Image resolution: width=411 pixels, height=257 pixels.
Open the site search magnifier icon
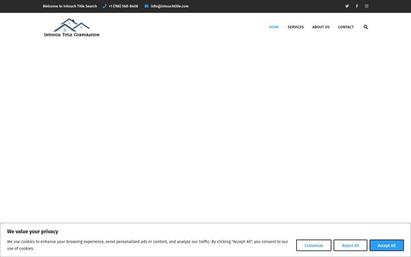(x=366, y=27)
